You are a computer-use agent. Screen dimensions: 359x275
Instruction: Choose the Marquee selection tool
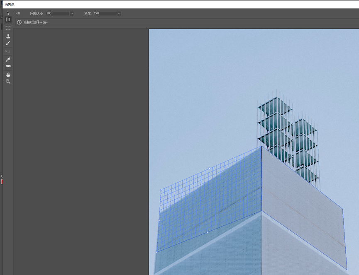[8, 28]
